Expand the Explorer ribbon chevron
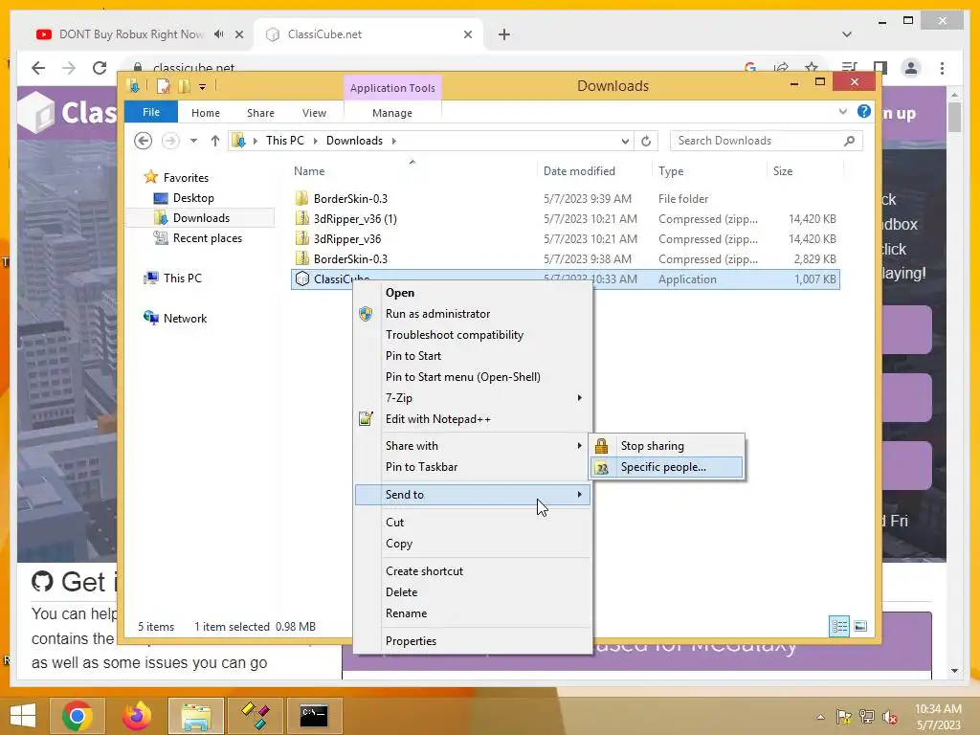 pos(842,112)
